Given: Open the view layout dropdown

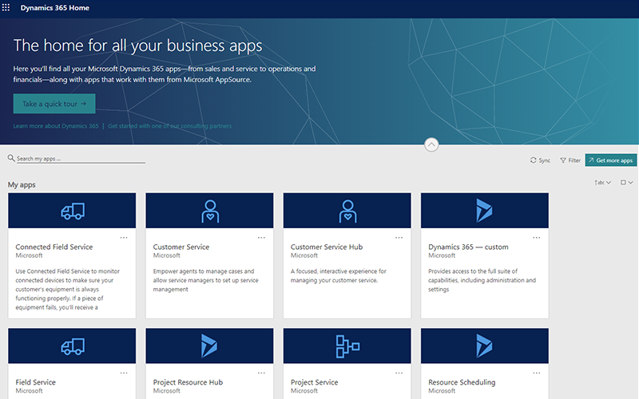Looking at the screenshot, I should tap(626, 183).
